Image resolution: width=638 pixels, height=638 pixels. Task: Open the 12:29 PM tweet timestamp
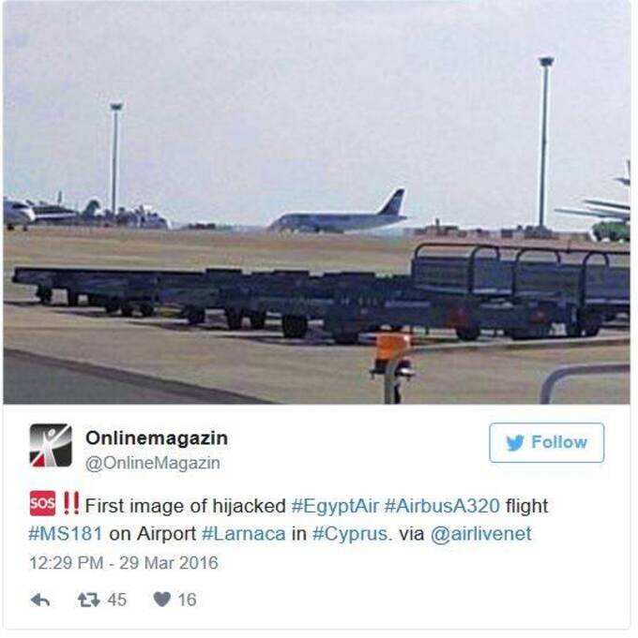(x=124, y=563)
